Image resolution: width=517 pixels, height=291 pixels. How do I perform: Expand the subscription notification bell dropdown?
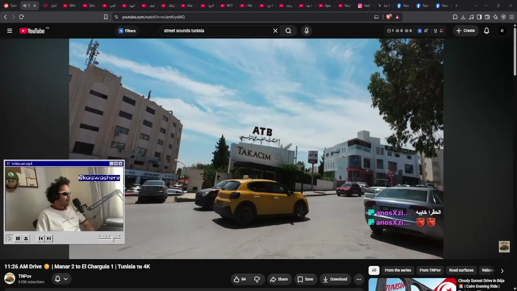click(61, 279)
